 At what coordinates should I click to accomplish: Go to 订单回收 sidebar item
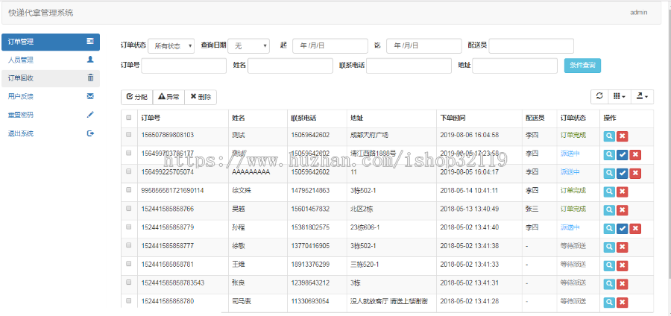point(51,78)
